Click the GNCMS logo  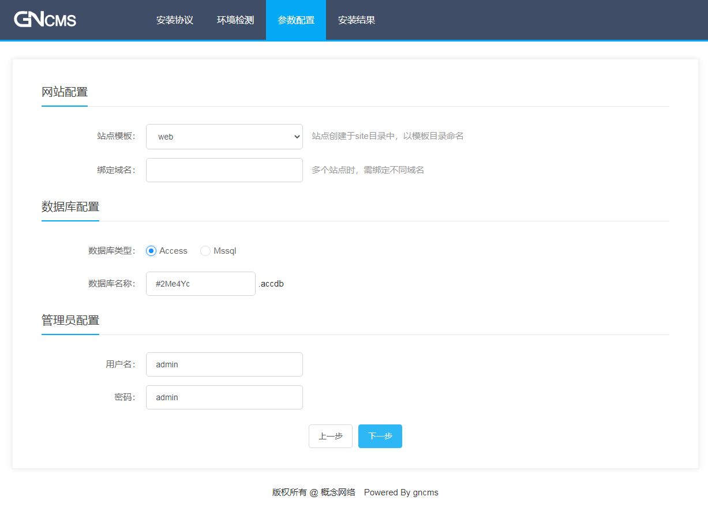(x=45, y=20)
